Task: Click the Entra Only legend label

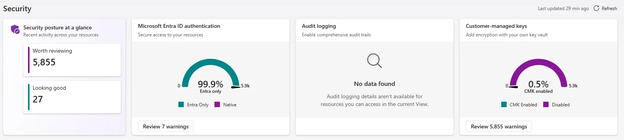Action: [198, 105]
